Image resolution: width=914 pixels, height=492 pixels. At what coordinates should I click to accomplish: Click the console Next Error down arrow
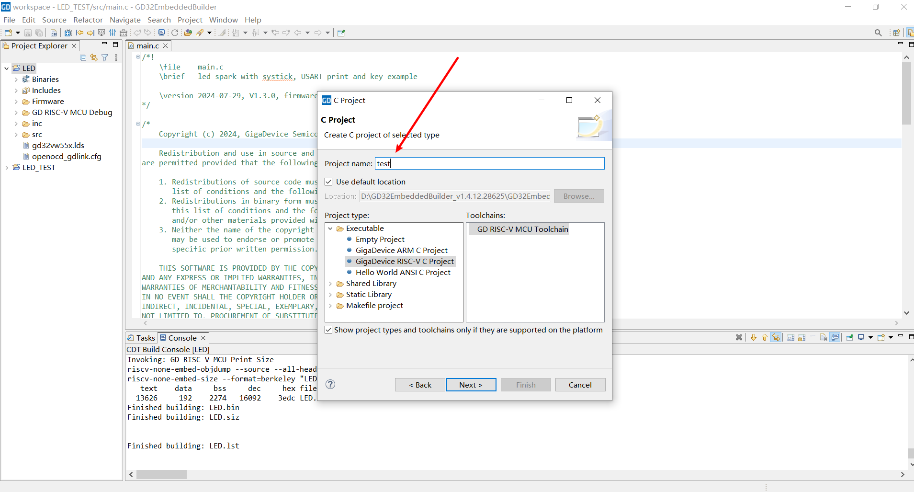(x=754, y=337)
